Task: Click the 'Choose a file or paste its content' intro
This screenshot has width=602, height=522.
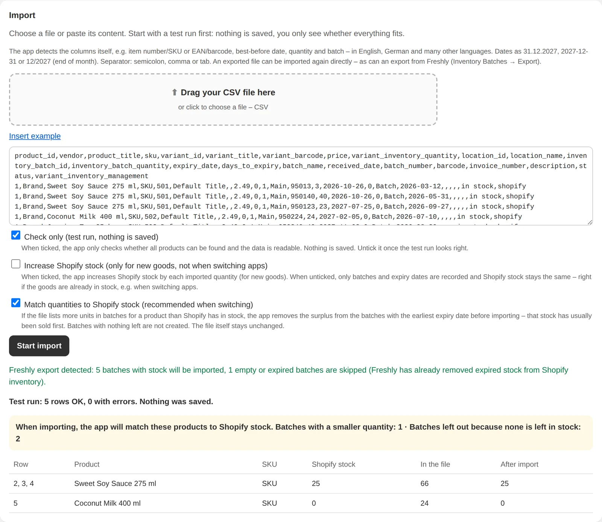Action: click(207, 33)
